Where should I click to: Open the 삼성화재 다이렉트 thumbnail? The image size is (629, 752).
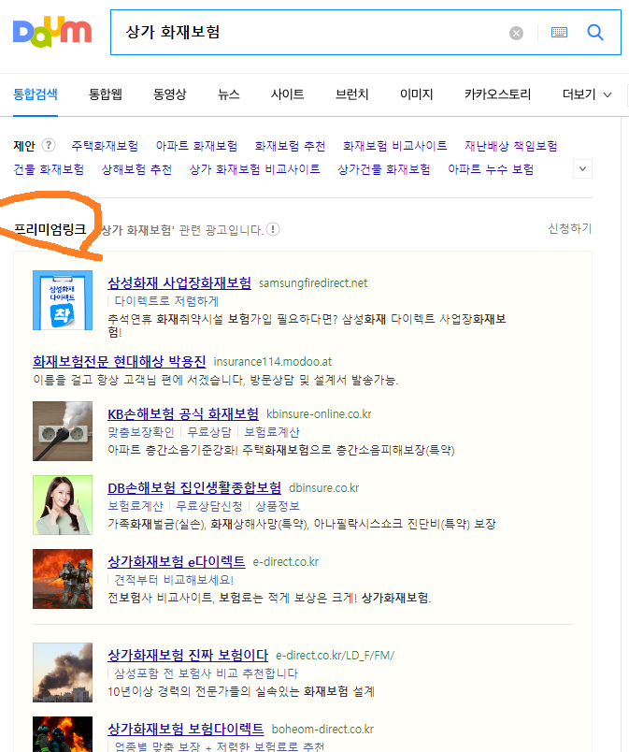[63, 300]
